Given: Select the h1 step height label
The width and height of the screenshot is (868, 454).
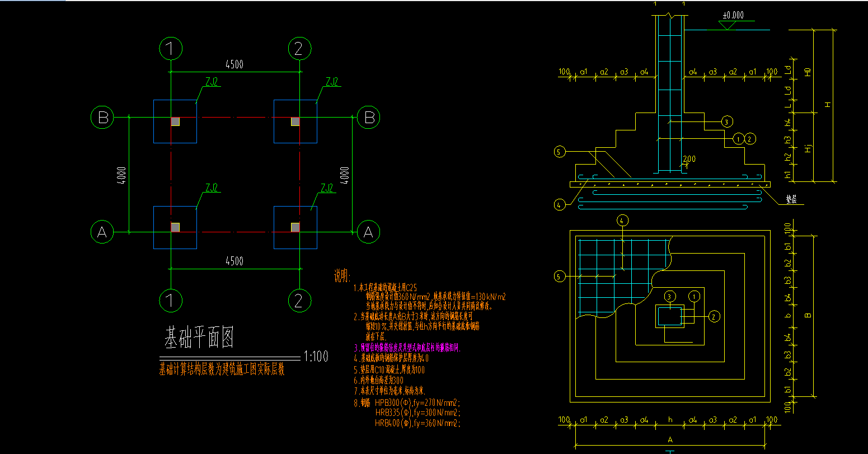Looking at the screenshot, I should 788,175.
